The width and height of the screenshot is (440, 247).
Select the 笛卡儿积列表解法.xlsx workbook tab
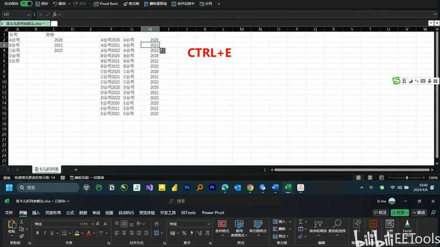point(25,24)
